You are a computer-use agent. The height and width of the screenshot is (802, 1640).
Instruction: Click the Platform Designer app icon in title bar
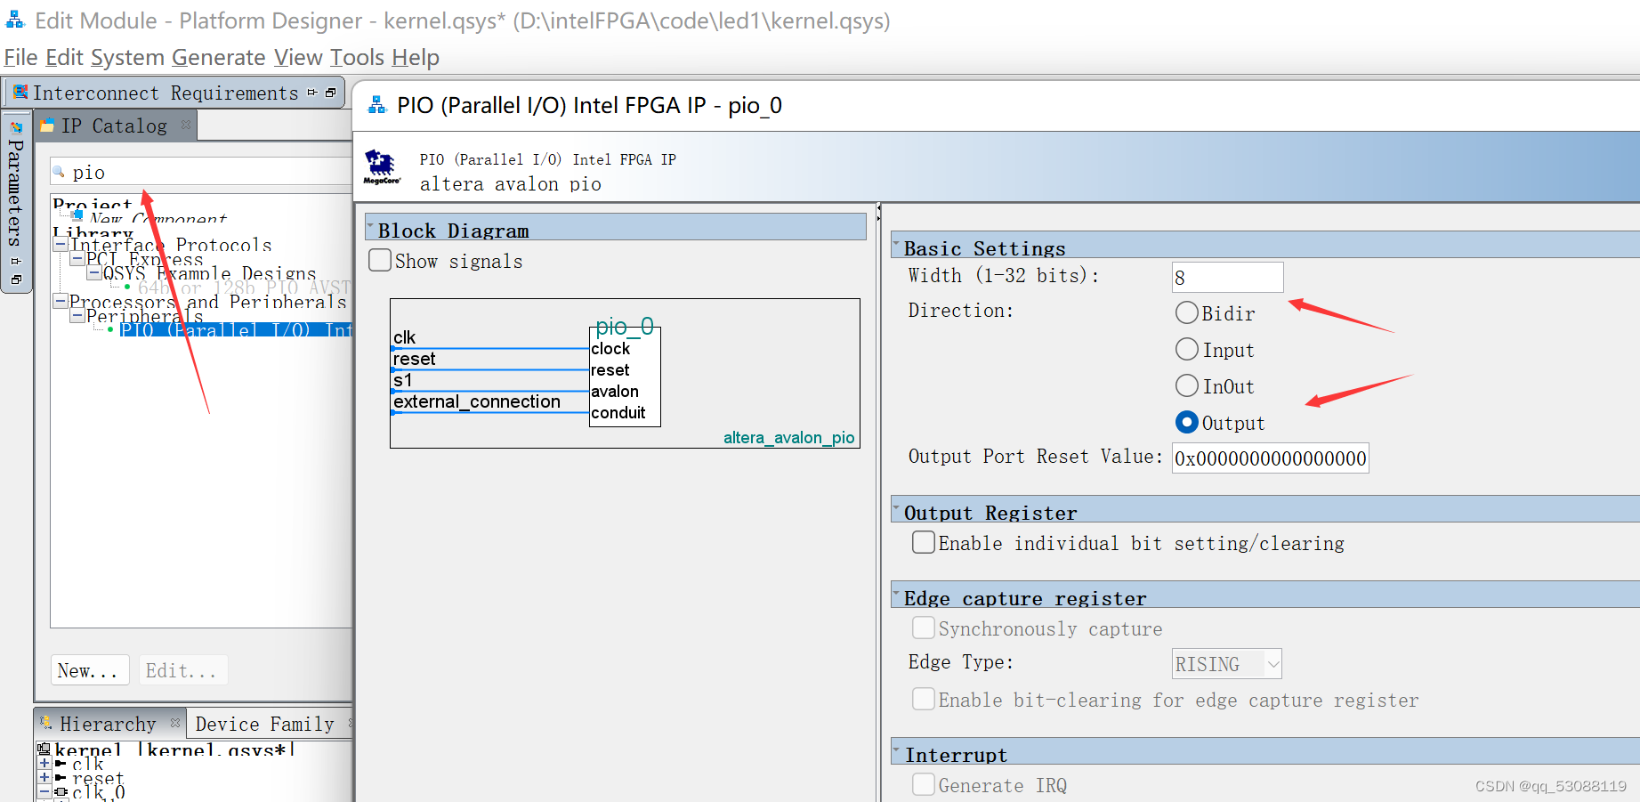pos(15,19)
